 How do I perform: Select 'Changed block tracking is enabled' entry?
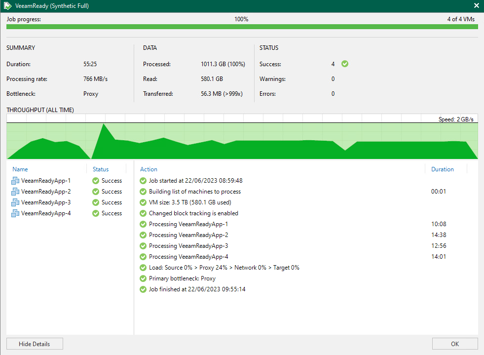pyautogui.click(x=193, y=213)
